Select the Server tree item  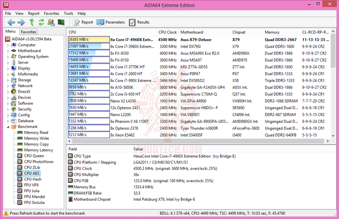coord(23,63)
